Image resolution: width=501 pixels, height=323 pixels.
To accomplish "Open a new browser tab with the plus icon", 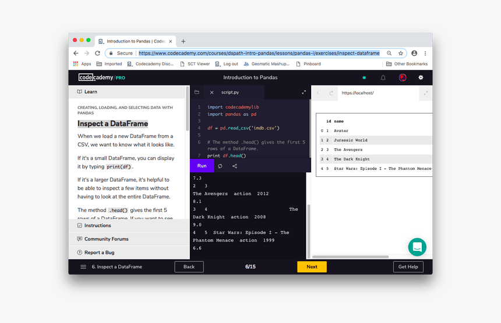I will pos(183,41).
